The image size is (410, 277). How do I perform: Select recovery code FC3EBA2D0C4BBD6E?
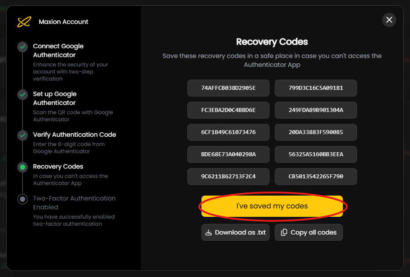tap(228, 110)
